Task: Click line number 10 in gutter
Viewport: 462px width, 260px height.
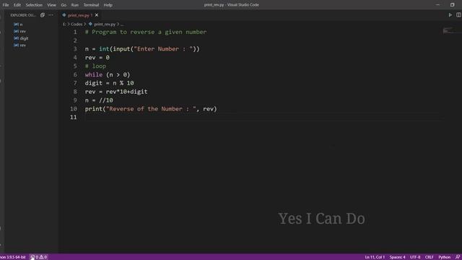Action: tap(74, 109)
